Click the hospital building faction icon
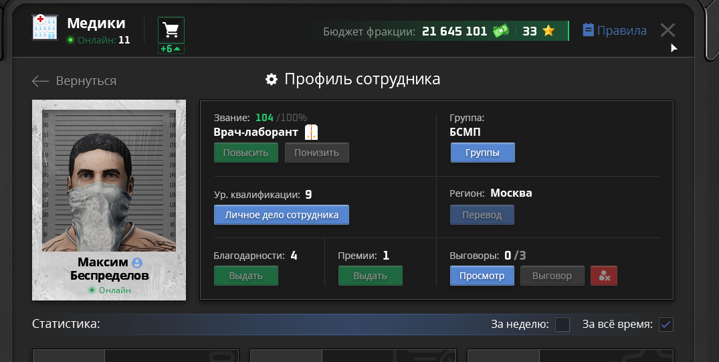The width and height of the screenshot is (719, 362). tap(45, 27)
